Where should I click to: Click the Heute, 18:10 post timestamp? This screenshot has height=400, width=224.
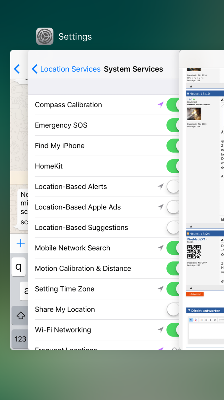tap(200, 94)
